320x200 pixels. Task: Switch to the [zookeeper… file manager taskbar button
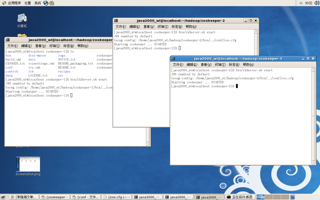click(55, 197)
